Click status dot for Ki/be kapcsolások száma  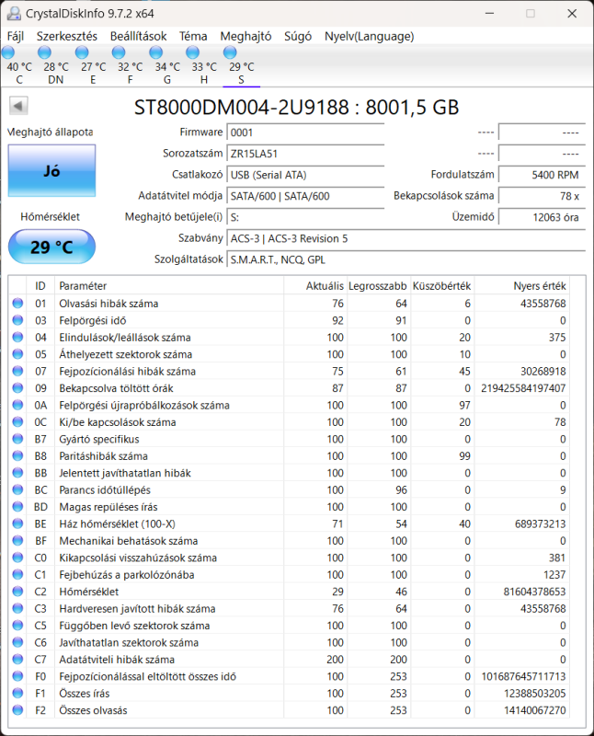tap(17, 421)
